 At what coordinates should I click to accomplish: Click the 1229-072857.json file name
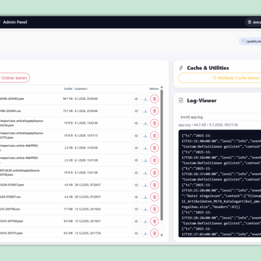(12, 185)
